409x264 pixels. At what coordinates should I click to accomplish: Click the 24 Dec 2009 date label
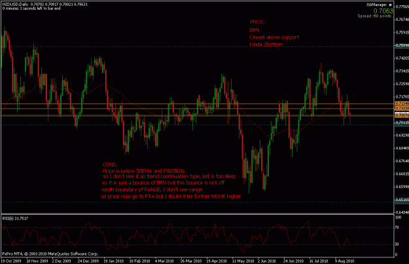pyautogui.click(x=88, y=261)
